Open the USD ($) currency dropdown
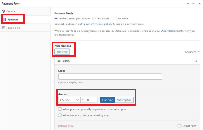This screenshot has width=203, height=130. pos(69,100)
